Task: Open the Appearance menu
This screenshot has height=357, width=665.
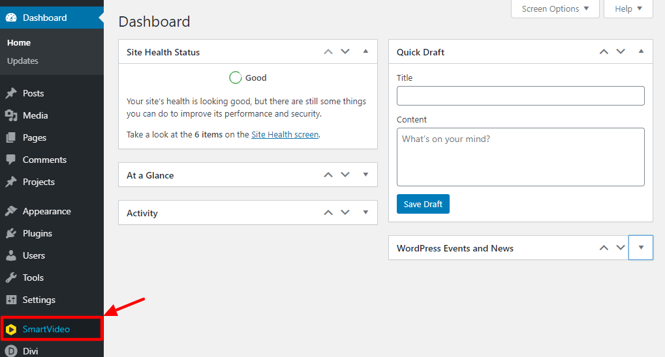Action: [52, 211]
